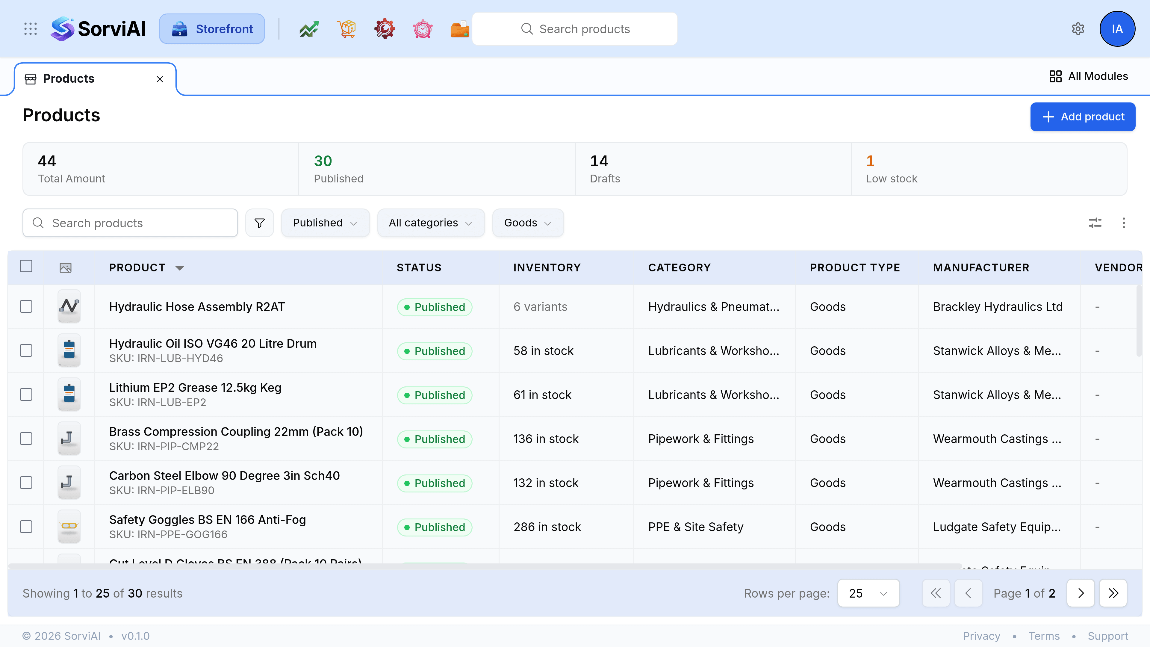Viewport: 1150px width, 647px height.
Task: Go to the first page
Action: pos(936,593)
